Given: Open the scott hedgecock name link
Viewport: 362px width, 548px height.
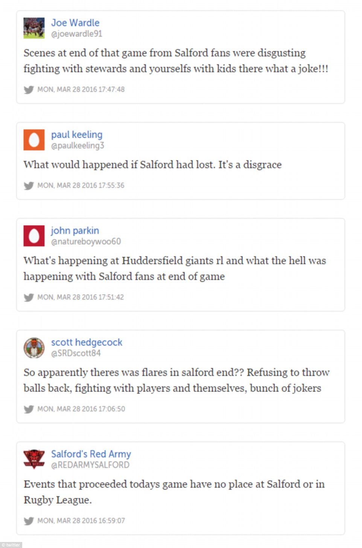Looking at the screenshot, I should coord(87,342).
